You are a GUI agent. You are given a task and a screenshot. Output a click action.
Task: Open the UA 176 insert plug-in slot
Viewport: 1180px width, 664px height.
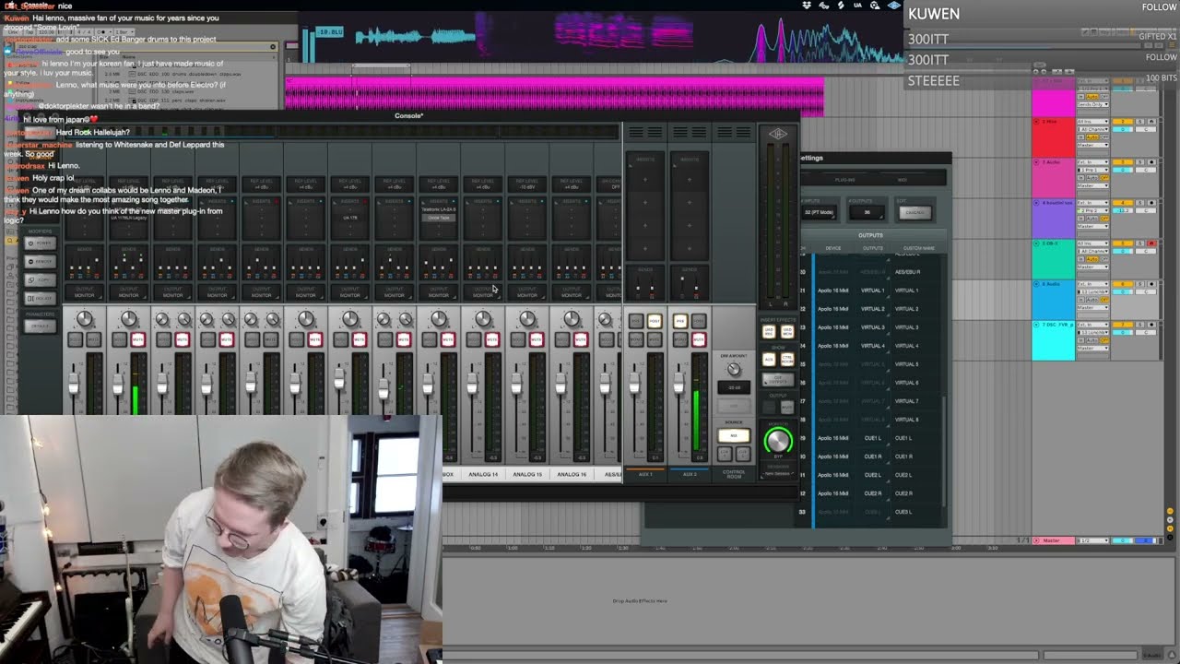(350, 218)
